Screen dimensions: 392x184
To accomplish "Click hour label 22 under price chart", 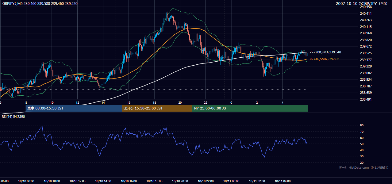I will [x=206, y=102].
